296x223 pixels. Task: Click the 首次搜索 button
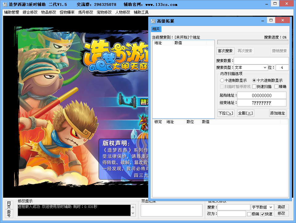tap(225, 51)
